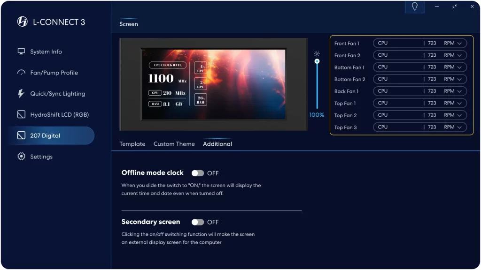
Task: Enable the Offline mode clock switch
Action: [198, 173]
